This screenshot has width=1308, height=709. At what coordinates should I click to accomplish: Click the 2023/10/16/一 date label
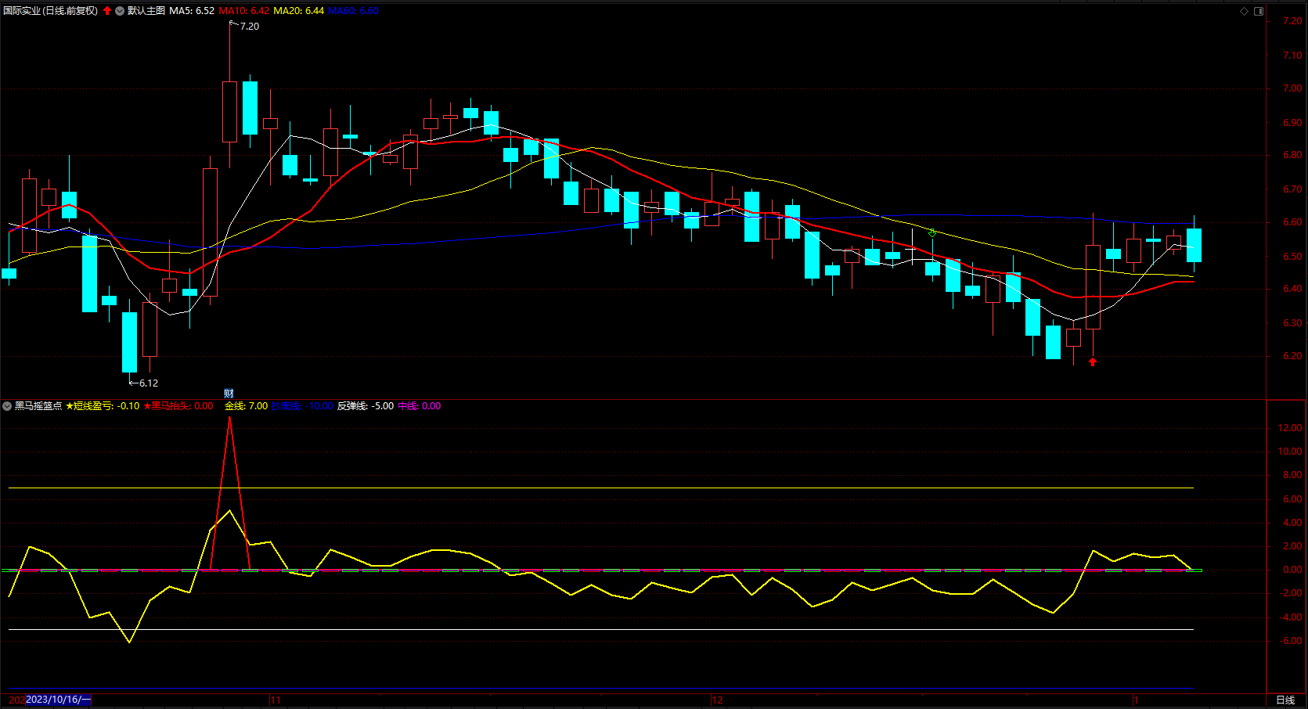point(59,700)
